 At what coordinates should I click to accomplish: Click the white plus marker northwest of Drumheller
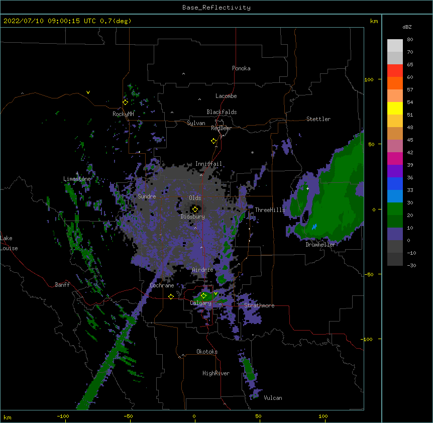(x=307, y=188)
